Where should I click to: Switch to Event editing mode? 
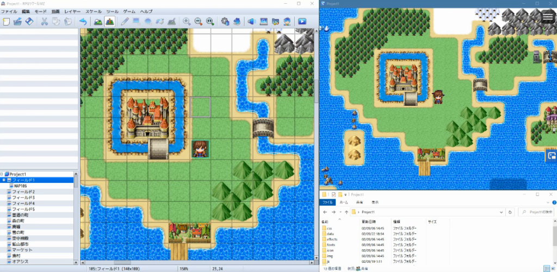tap(110, 22)
